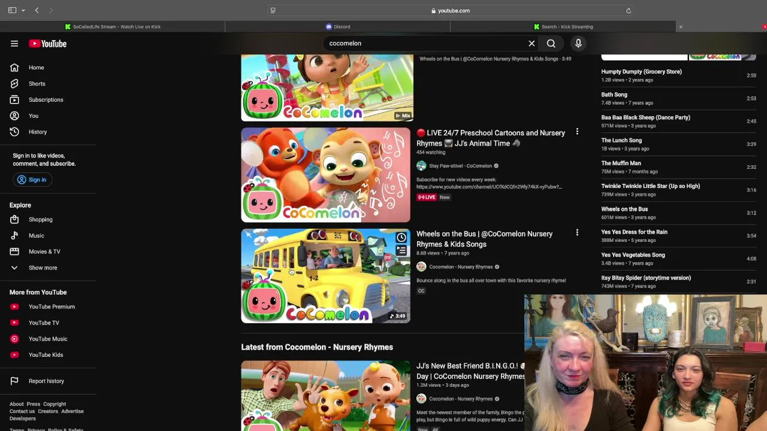Image resolution: width=767 pixels, height=431 pixels.
Task: Open JJ's New Best Friend B.I.N.G.O. thumbnail
Action: coord(325,396)
